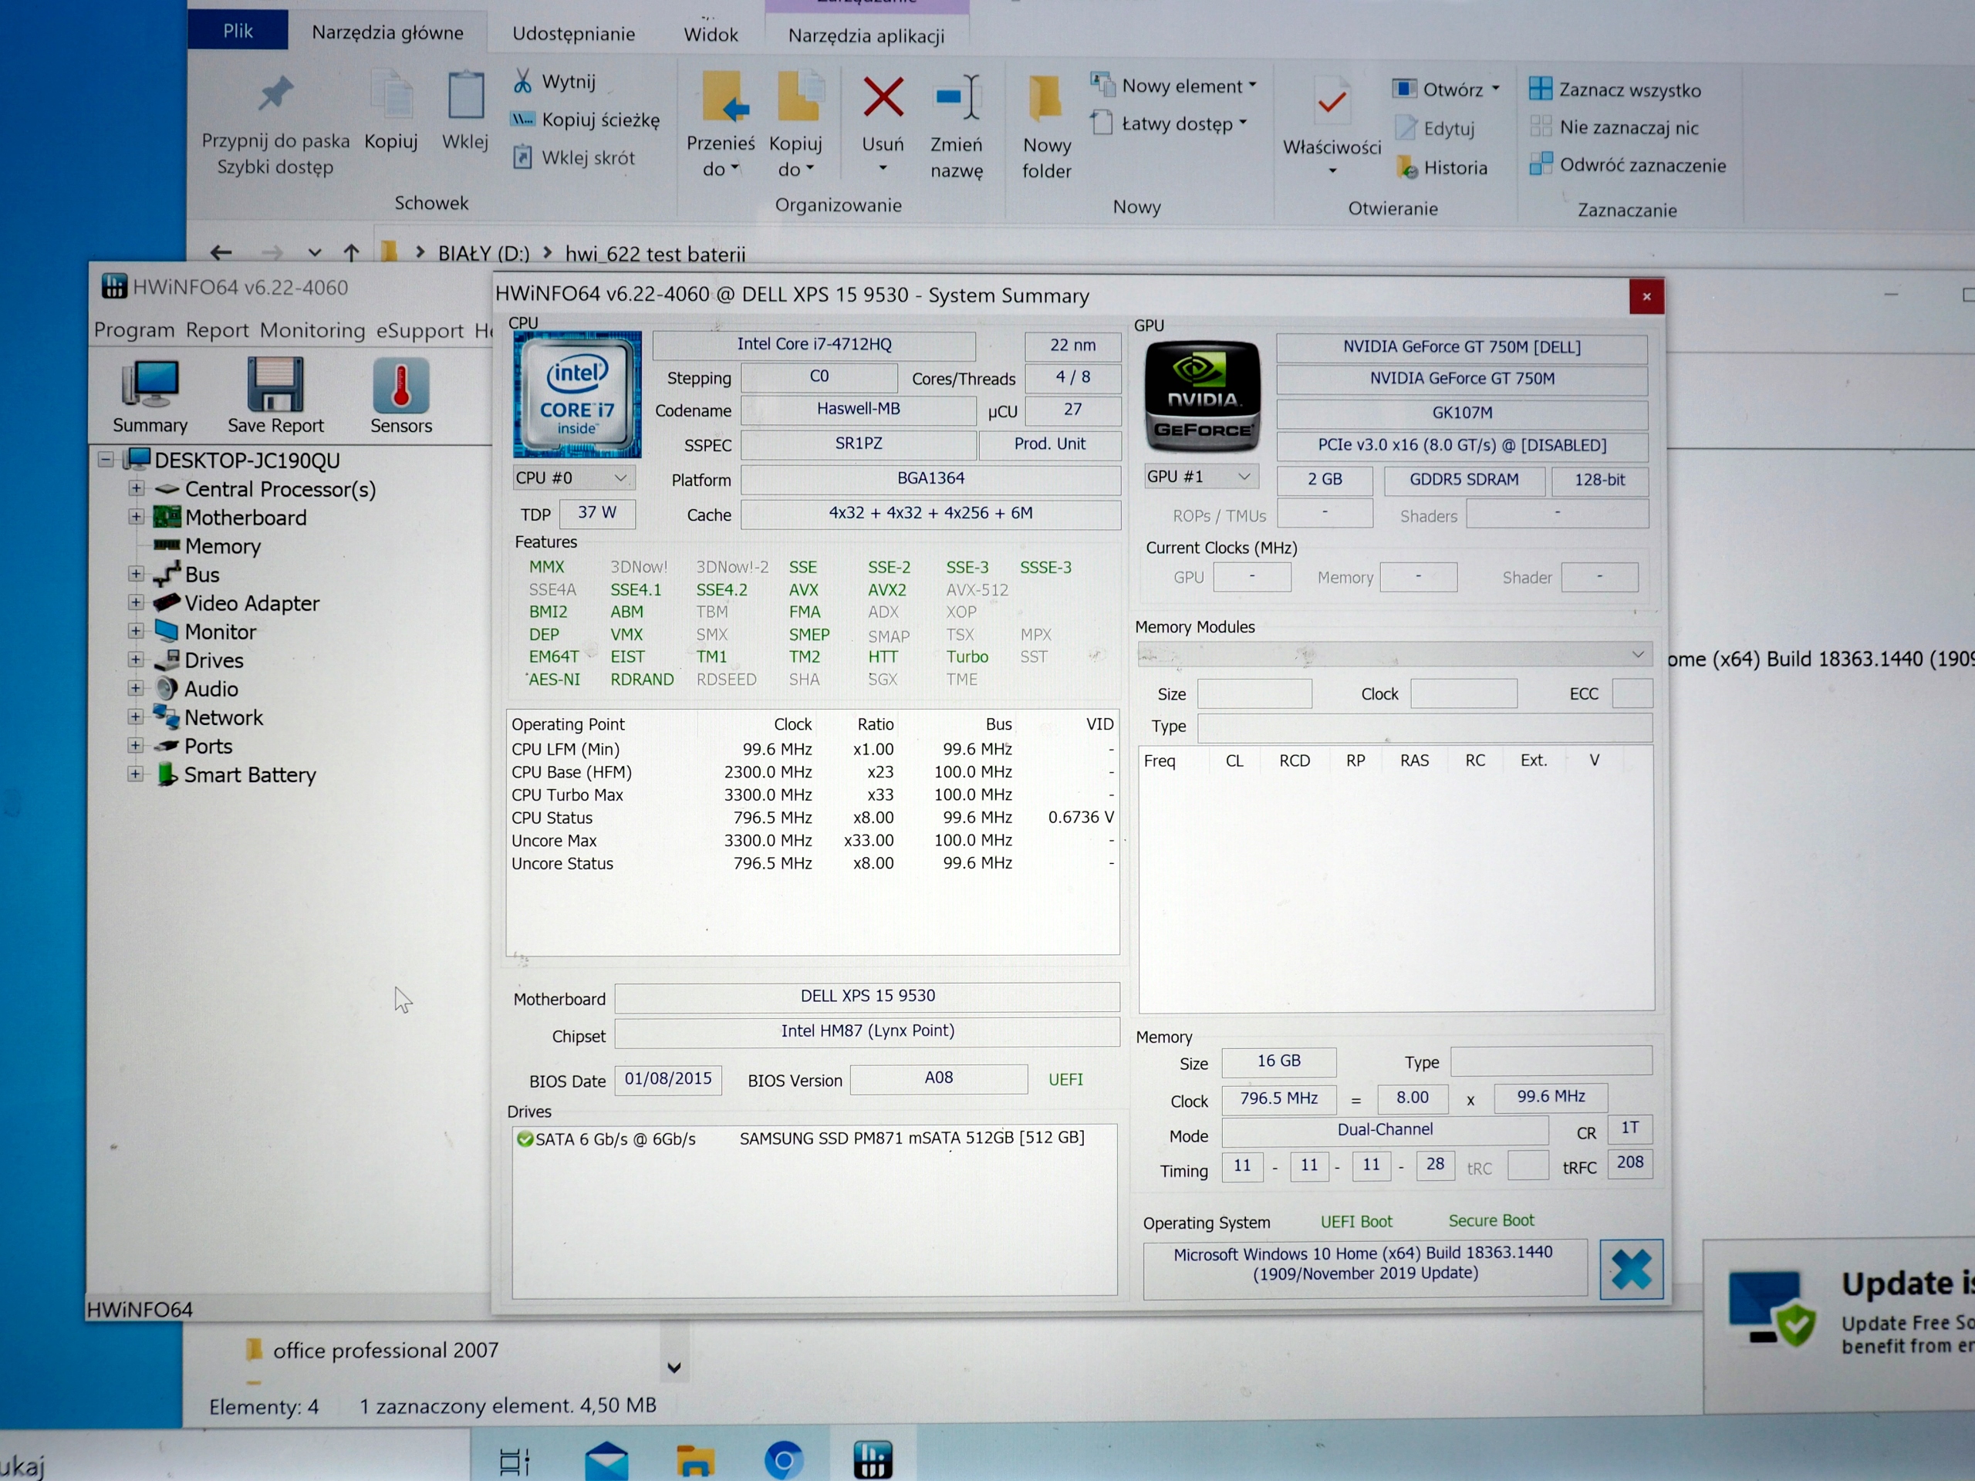Click the Wytnij scissors icon

[x=523, y=80]
